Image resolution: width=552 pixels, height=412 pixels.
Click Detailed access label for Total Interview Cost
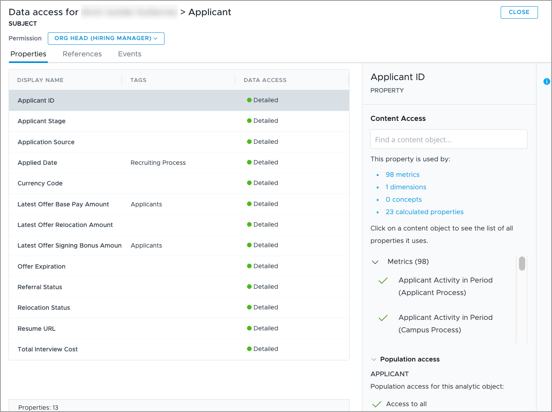coord(266,349)
